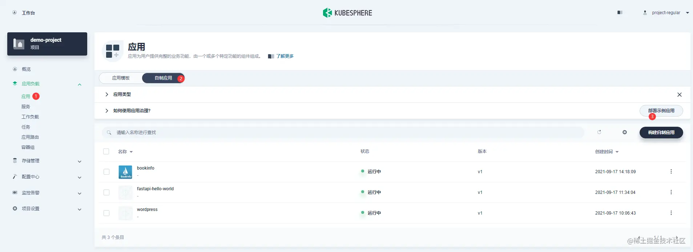Image resolution: width=693 pixels, height=252 pixels.
Task: Click the 监控告警 monitor icon
Action: click(x=15, y=192)
